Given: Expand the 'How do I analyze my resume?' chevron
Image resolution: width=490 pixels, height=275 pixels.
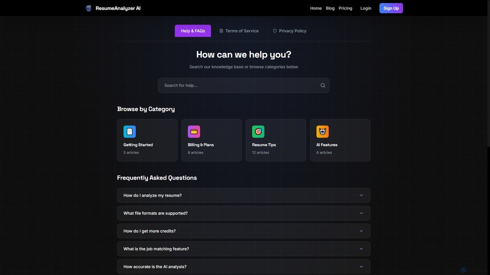Looking at the screenshot, I should click(361, 195).
